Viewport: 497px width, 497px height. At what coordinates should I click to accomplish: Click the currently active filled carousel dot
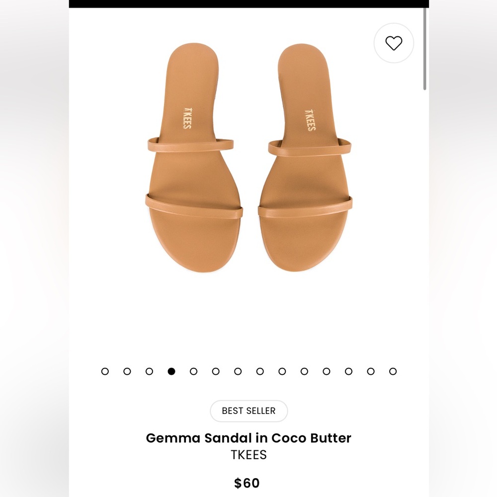(x=171, y=371)
